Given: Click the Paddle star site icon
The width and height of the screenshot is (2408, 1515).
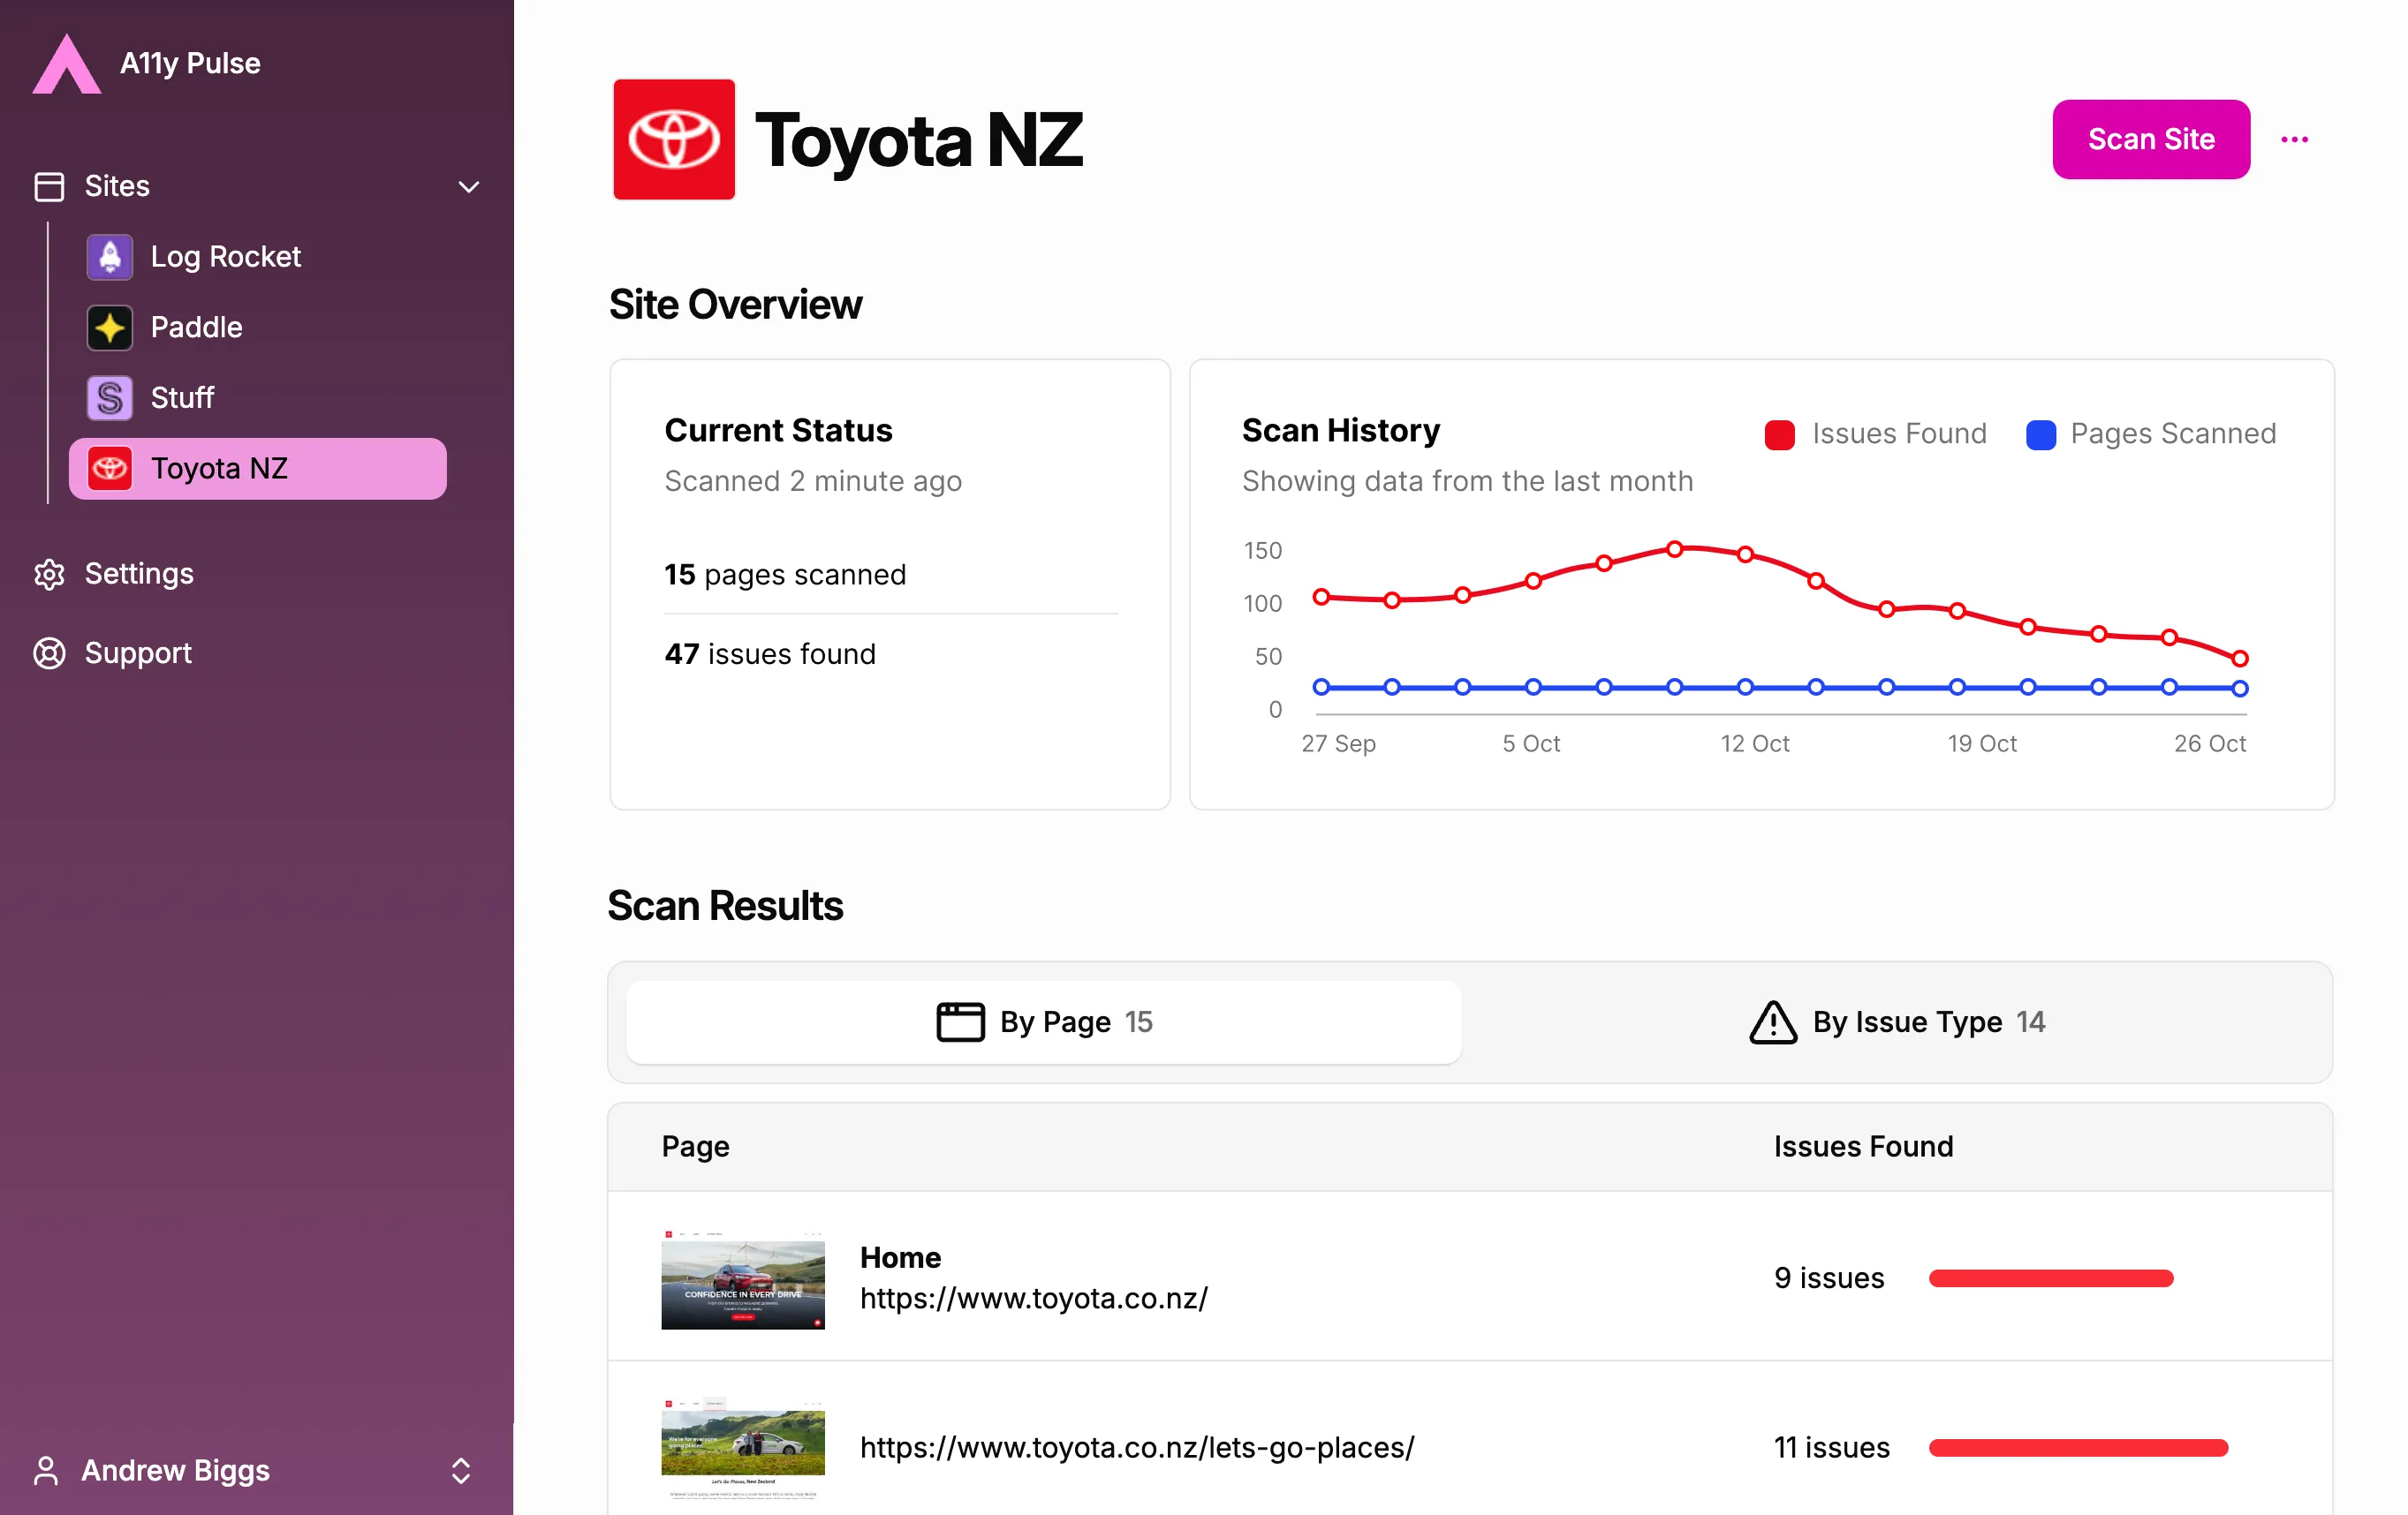Looking at the screenshot, I should point(109,327).
